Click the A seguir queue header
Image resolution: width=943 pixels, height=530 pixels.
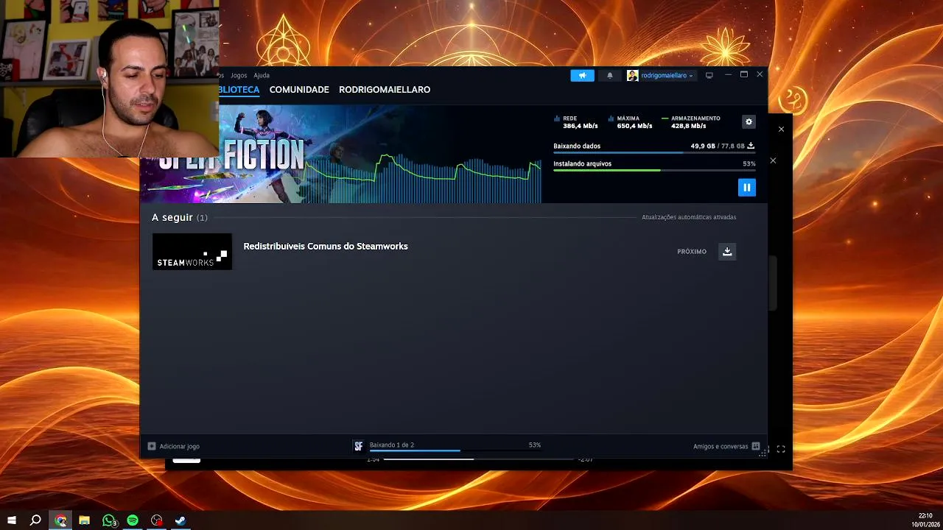point(180,217)
